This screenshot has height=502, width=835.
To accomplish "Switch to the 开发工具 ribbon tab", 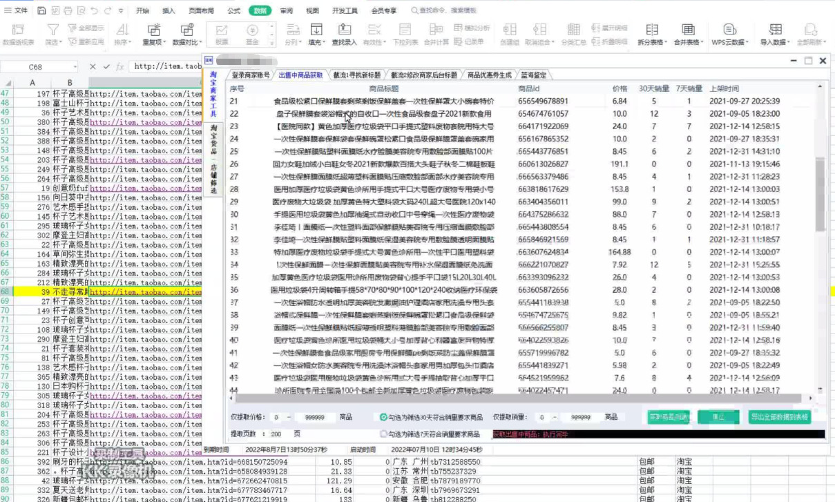I will pyautogui.click(x=345, y=10).
